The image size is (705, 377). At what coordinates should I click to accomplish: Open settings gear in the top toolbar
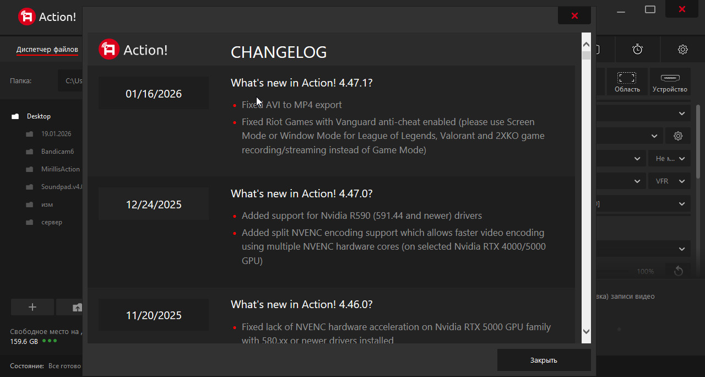point(682,50)
